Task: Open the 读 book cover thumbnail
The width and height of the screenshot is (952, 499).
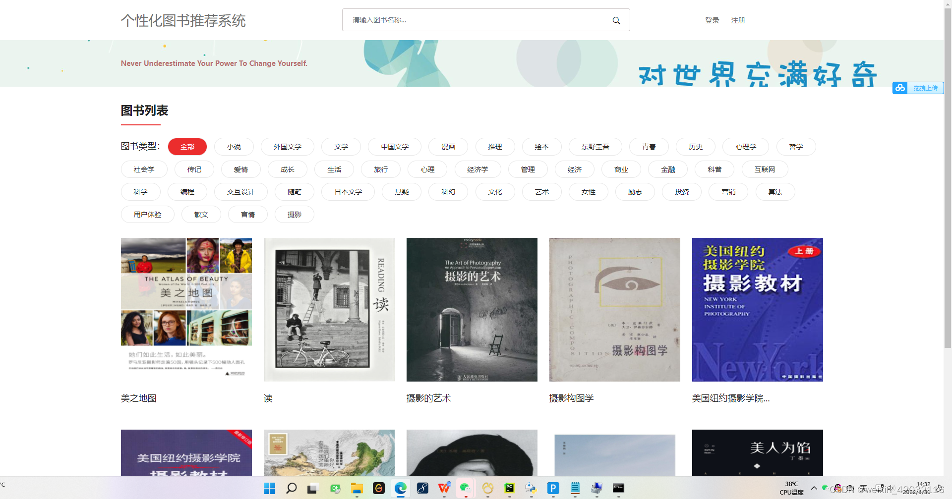Action: [329, 309]
